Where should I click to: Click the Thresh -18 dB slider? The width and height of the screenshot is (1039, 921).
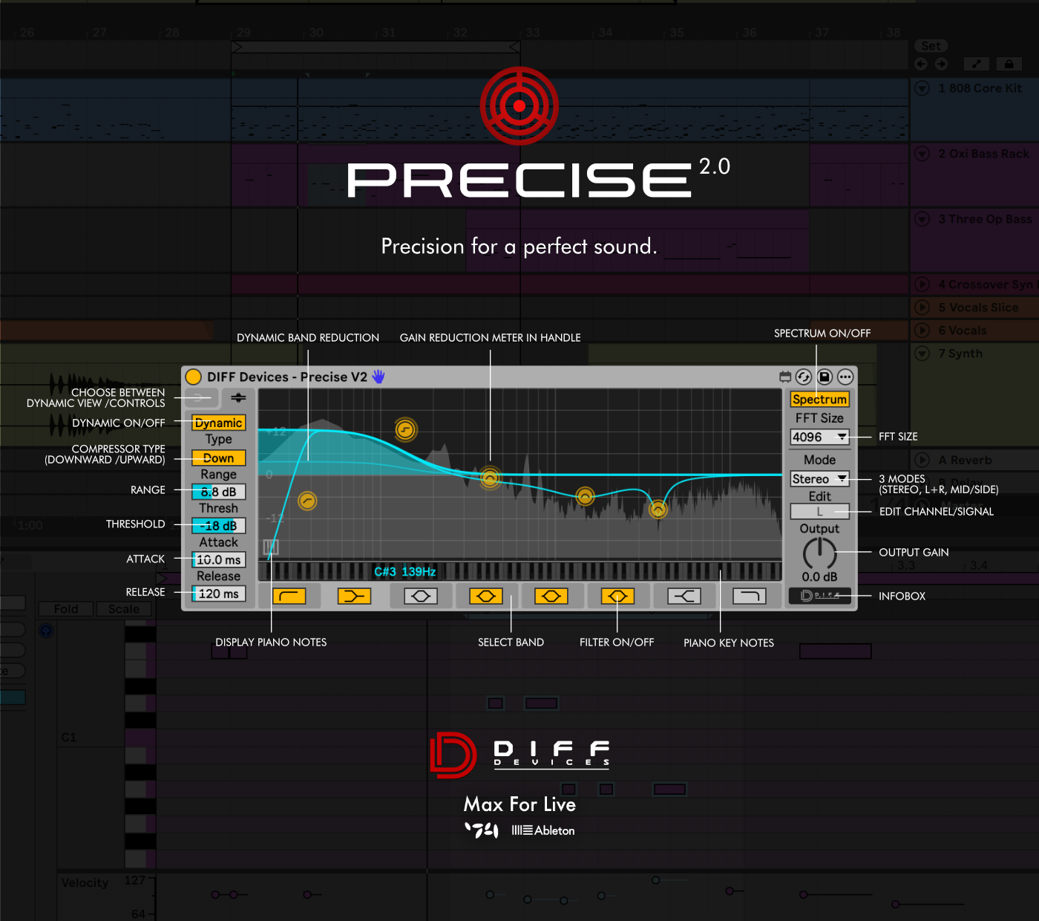click(218, 526)
